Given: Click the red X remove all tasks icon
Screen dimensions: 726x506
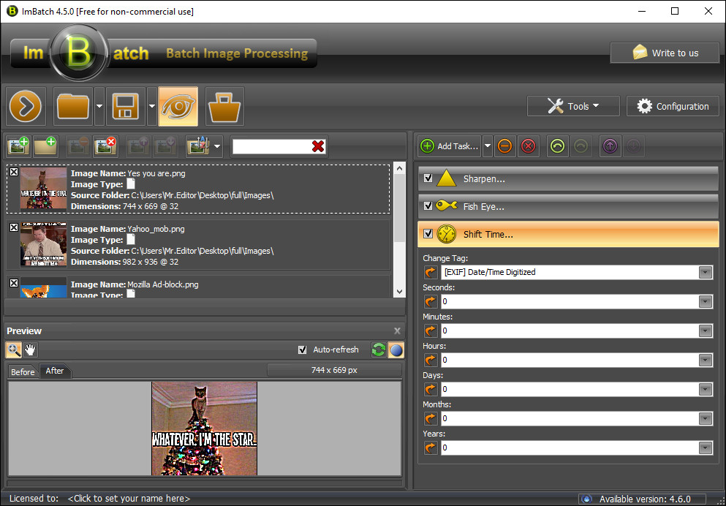Looking at the screenshot, I should [528, 146].
